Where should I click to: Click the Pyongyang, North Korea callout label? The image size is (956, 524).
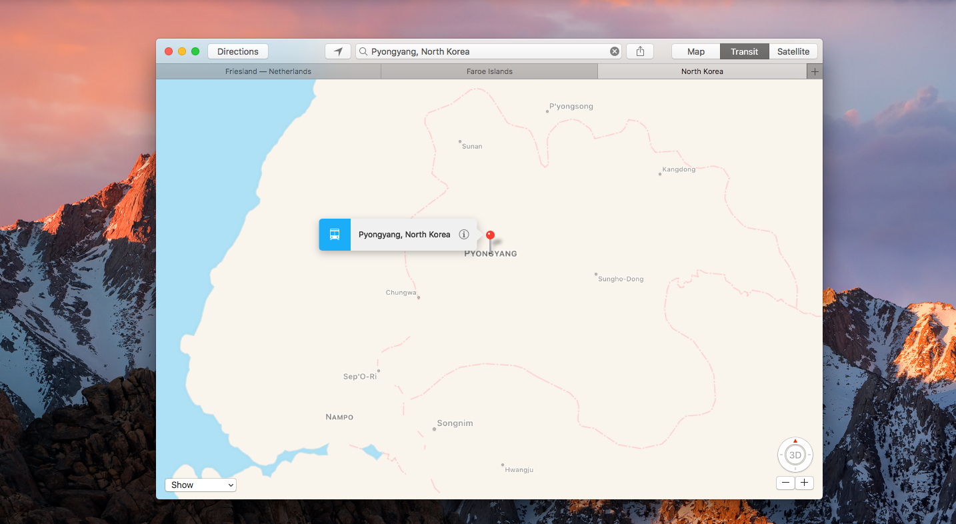(x=405, y=235)
